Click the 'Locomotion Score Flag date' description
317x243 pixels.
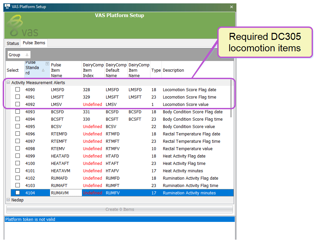(x=189, y=89)
